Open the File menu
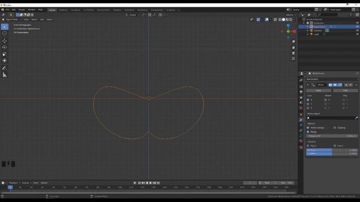Viewport: 360px width, 202px height. pos(7,10)
